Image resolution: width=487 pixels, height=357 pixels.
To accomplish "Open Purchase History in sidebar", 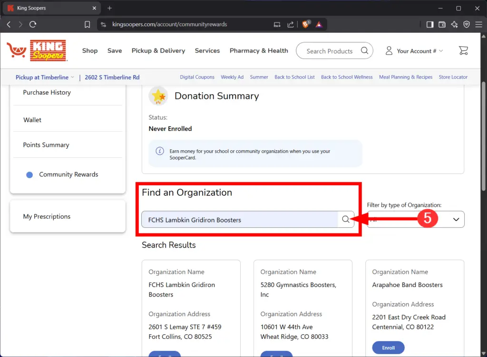I will coord(47,93).
